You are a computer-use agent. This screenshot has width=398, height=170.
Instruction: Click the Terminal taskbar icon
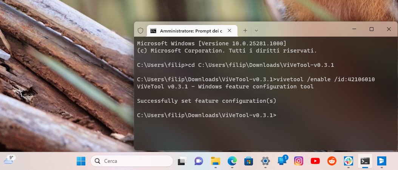click(365, 161)
